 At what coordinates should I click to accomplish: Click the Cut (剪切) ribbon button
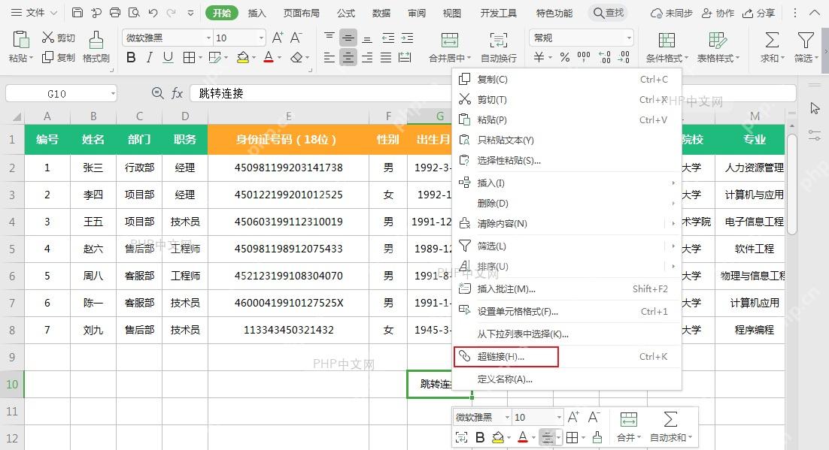click(58, 38)
